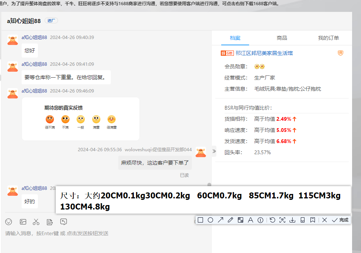Click the scissors screenshot icon
This screenshot has width=361, height=253.
36,222
